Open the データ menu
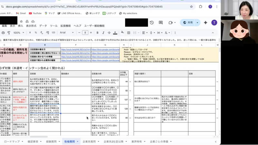This screenshot has width=258, height=145. click(x=43, y=26)
